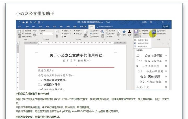Screen dimensions: 188x119
Task: Apply the 公文:正文 style in pane
Action: pyautogui.click(x=152, y=87)
